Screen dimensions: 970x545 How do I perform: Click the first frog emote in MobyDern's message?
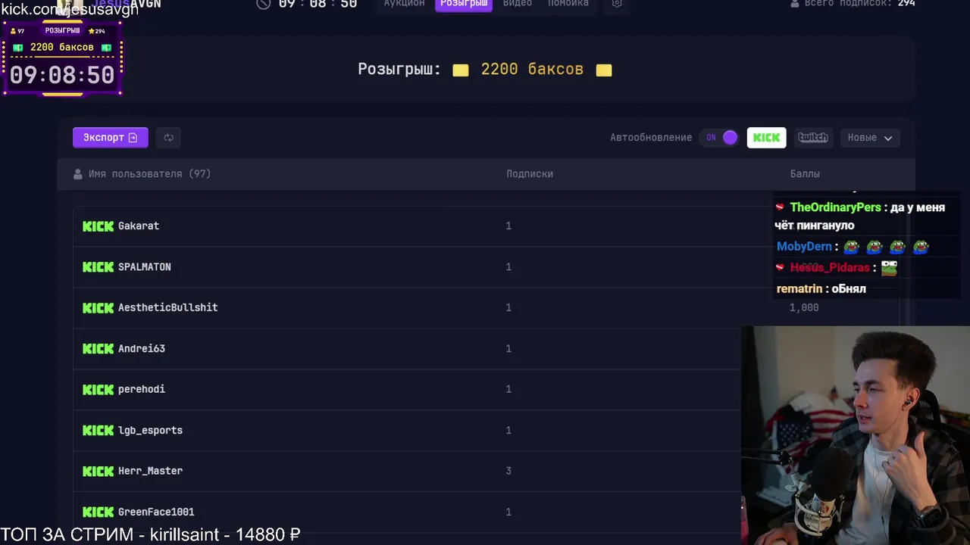click(852, 247)
